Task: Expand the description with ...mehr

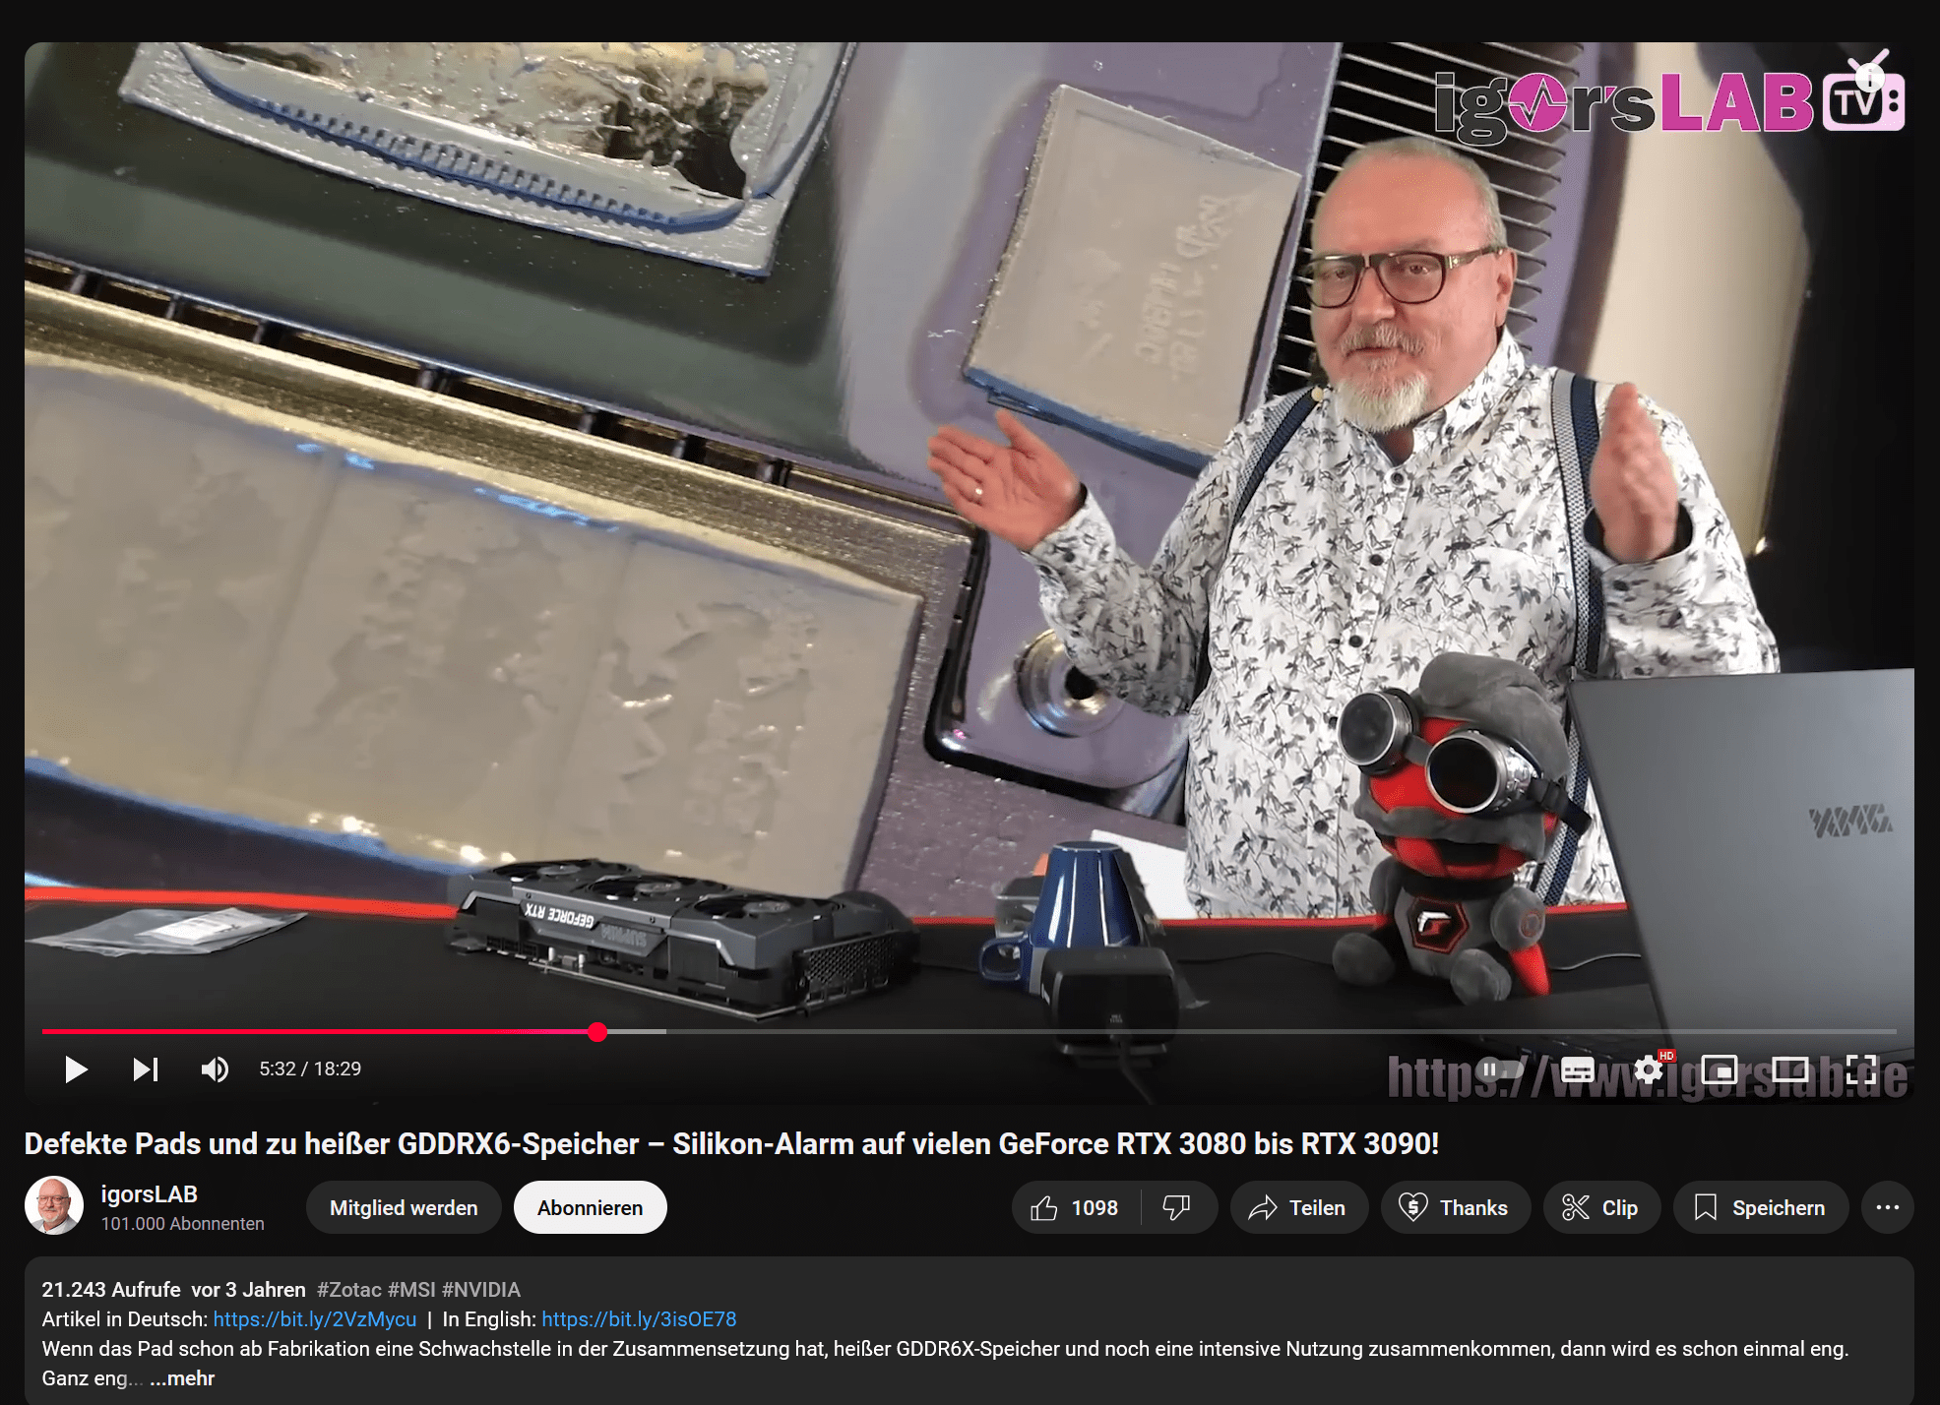Action: [182, 1377]
